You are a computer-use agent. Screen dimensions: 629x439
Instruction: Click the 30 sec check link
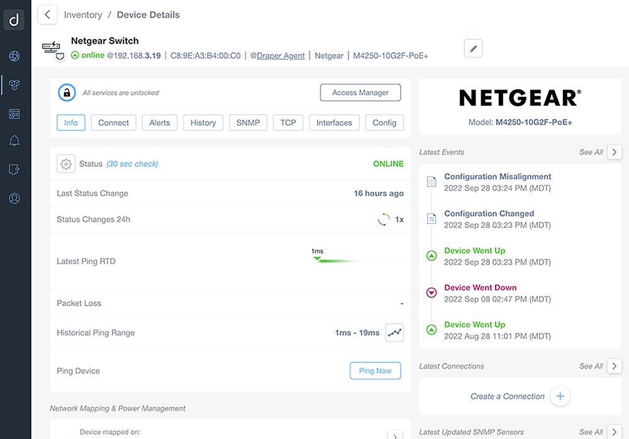pyautogui.click(x=132, y=164)
